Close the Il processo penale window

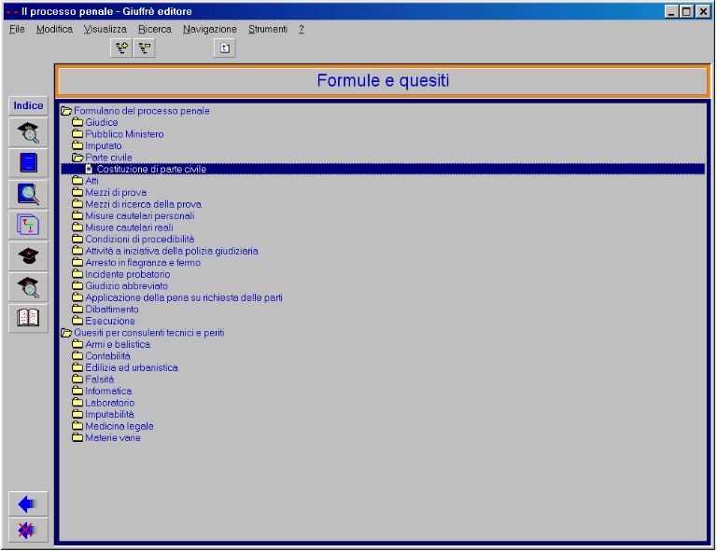pyautogui.click(x=703, y=11)
